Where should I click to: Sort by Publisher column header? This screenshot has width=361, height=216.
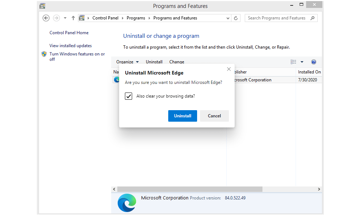265,72
